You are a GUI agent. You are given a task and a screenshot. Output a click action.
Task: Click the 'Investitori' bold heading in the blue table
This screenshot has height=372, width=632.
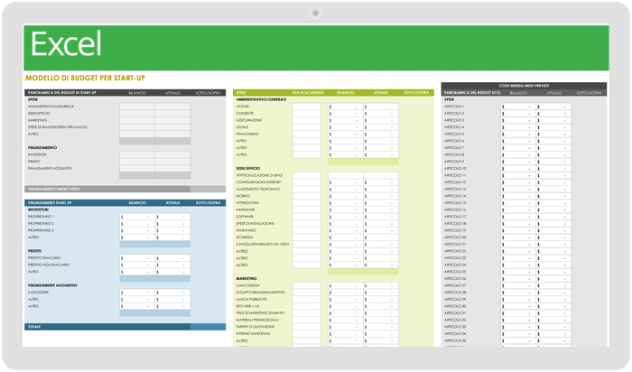point(38,210)
